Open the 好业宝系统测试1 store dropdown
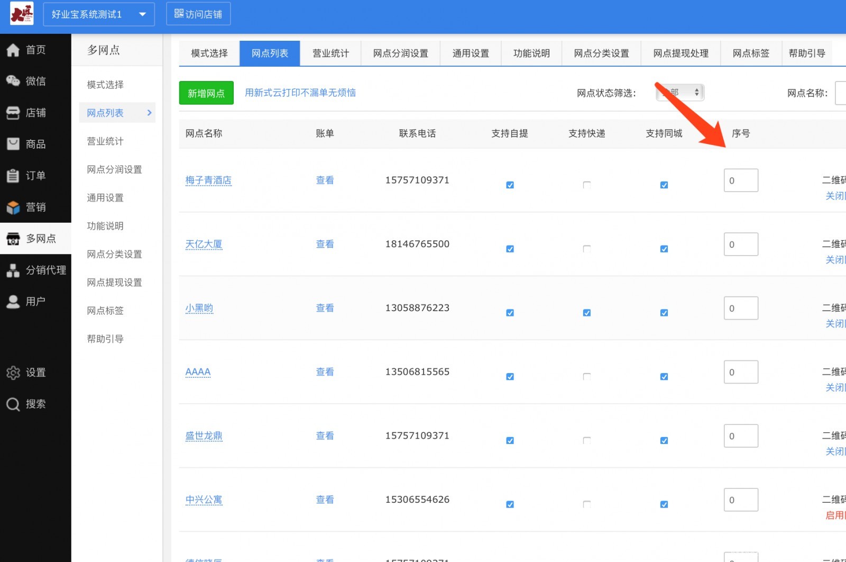846x562 pixels. click(99, 14)
